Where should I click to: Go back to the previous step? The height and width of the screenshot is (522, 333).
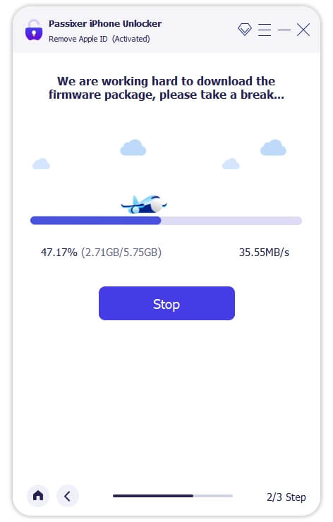(x=68, y=496)
